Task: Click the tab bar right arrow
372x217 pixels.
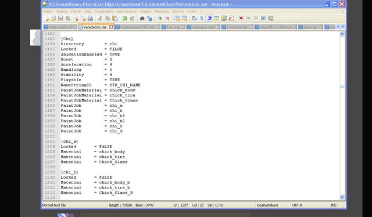Action: point(342,27)
